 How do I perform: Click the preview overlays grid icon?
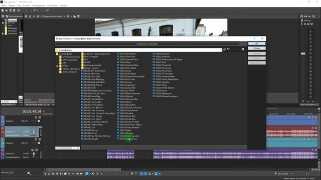(68, 16)
